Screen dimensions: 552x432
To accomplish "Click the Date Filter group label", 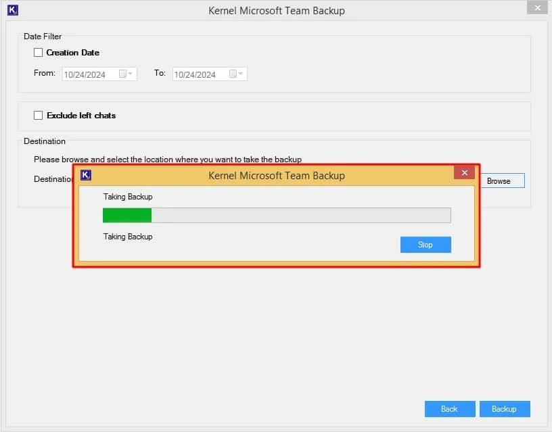I will tap(43, 37).
